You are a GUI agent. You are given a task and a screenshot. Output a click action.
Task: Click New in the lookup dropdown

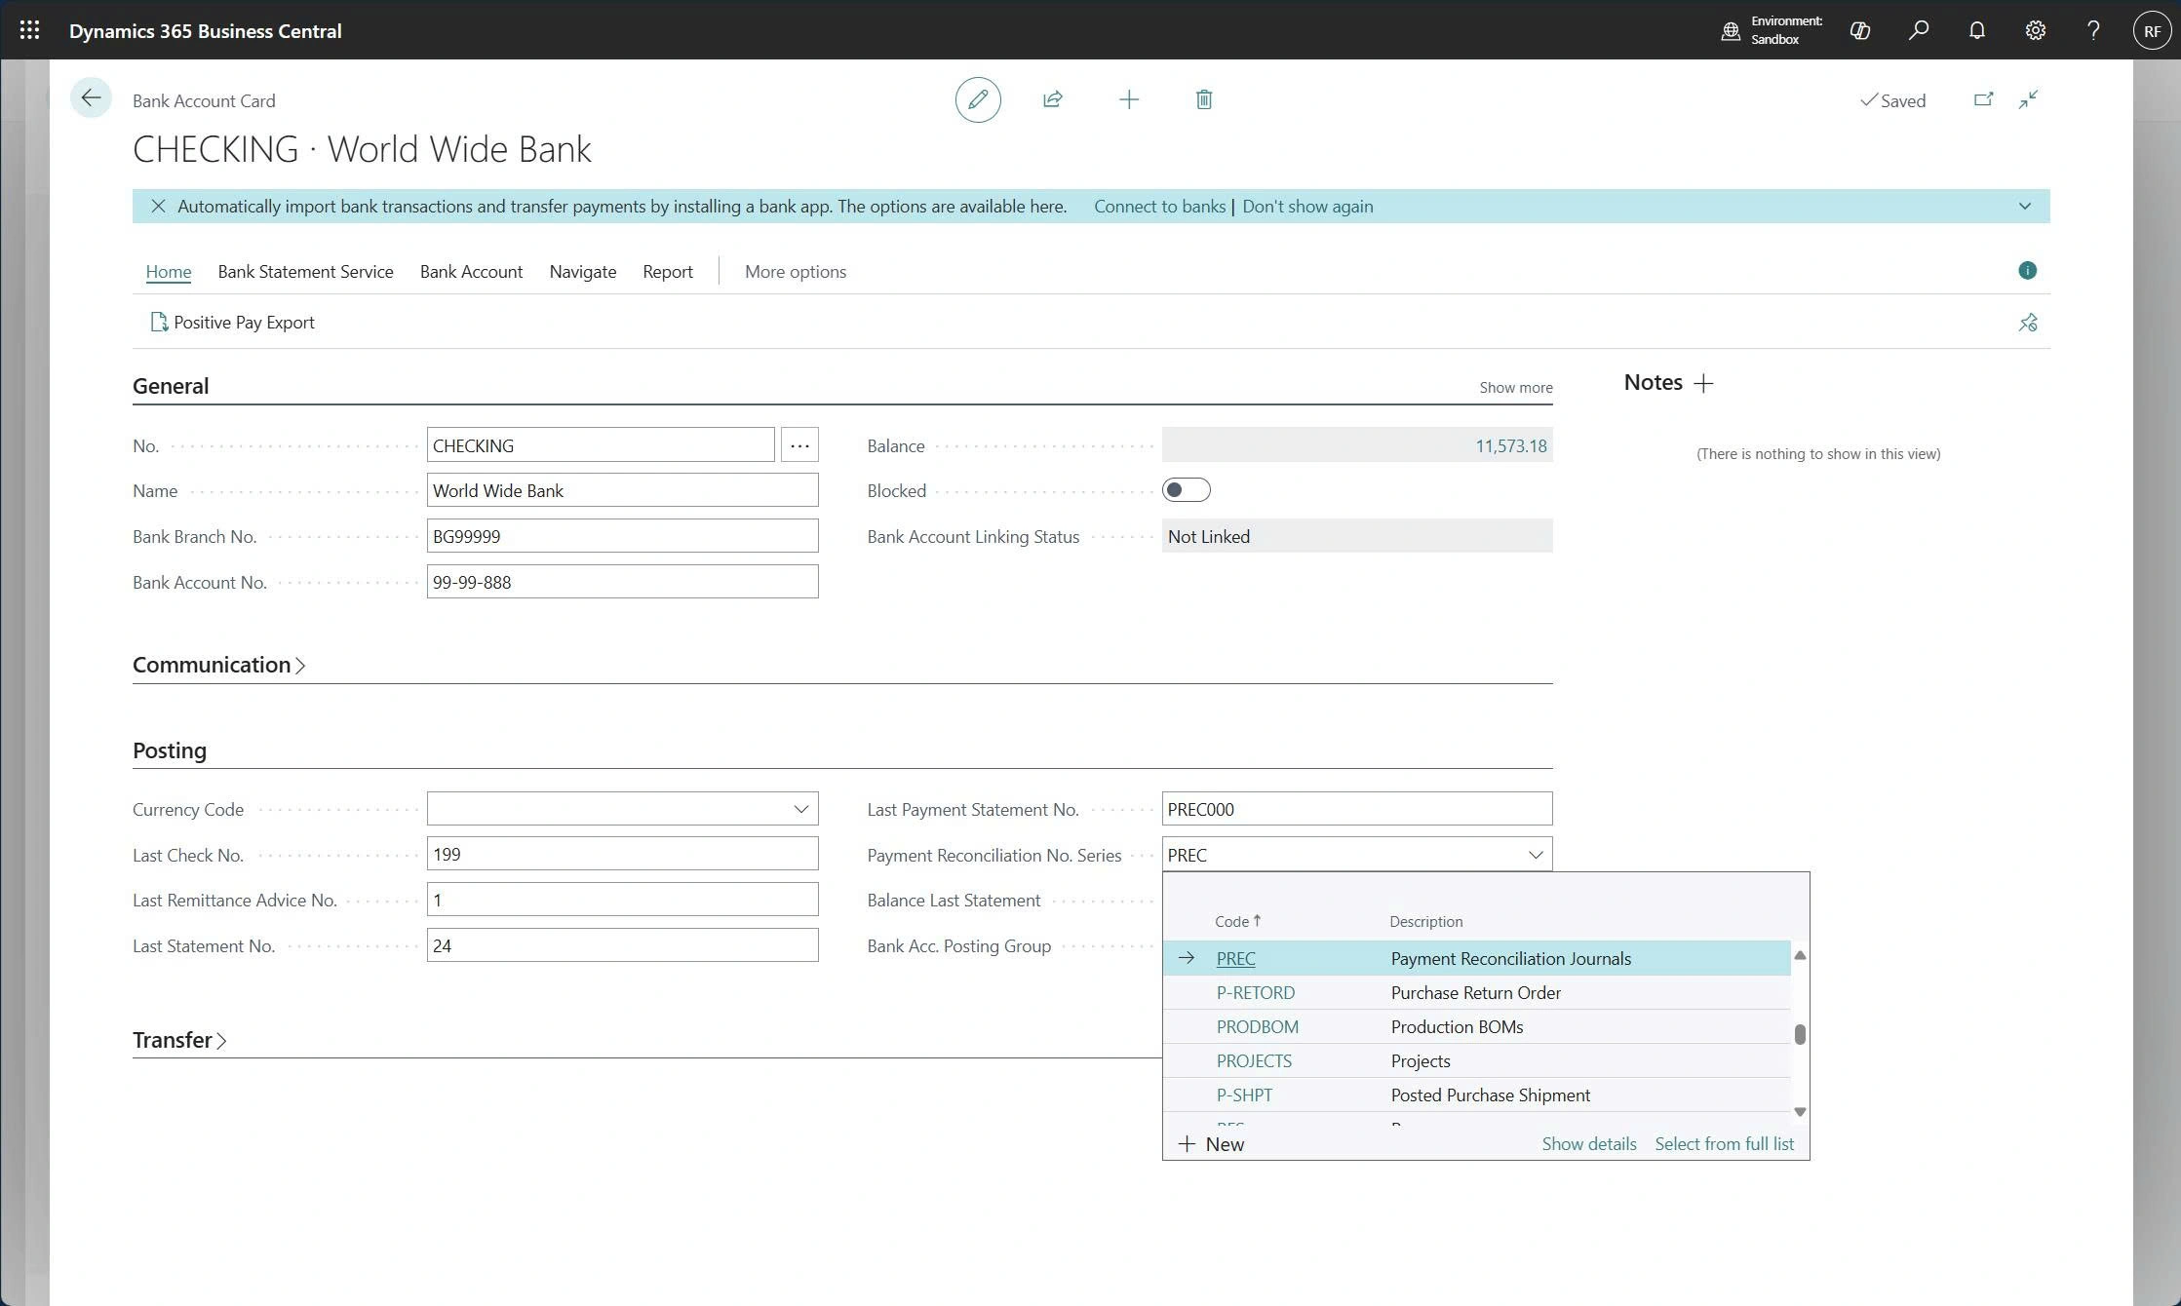point(1212,1144)
